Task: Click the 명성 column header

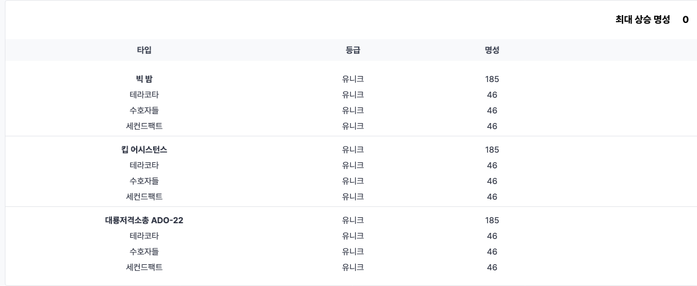Action: click(492, 50)
